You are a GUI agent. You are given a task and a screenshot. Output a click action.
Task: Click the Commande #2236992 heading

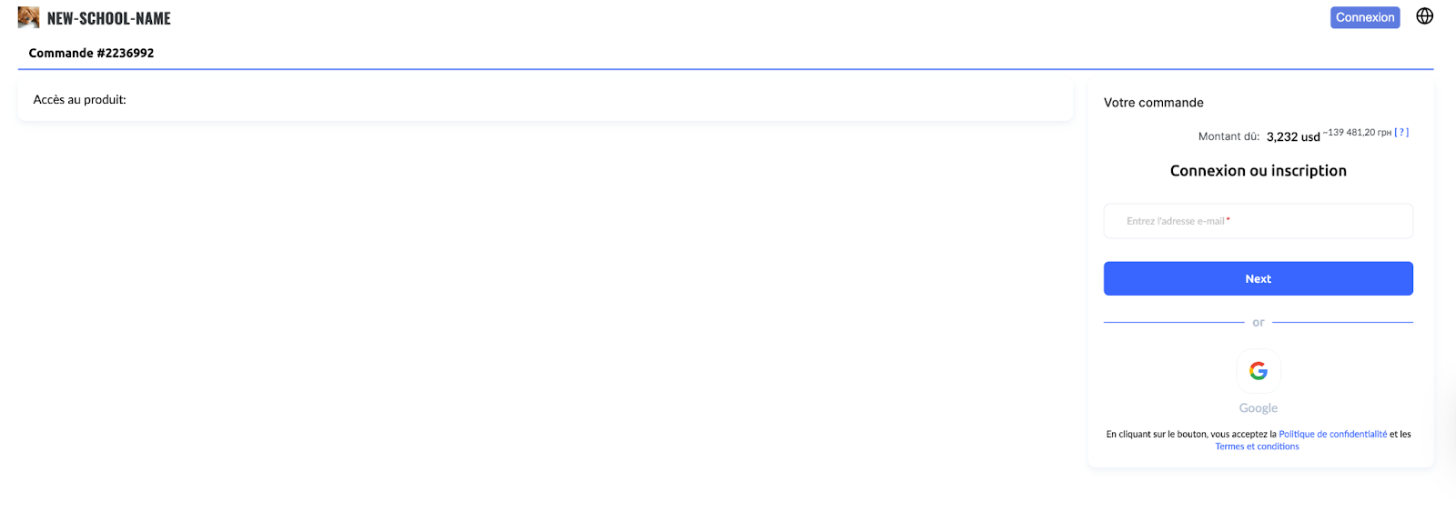(91, 53)
